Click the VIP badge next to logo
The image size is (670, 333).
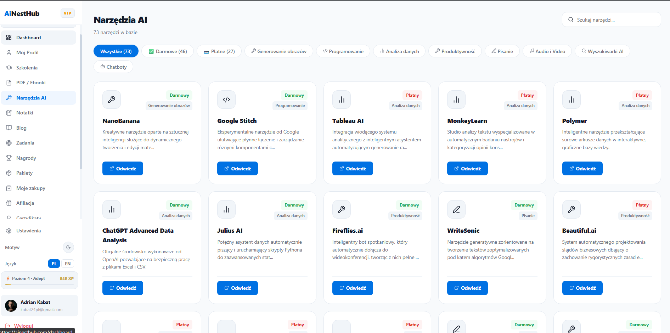coord(67,13)
